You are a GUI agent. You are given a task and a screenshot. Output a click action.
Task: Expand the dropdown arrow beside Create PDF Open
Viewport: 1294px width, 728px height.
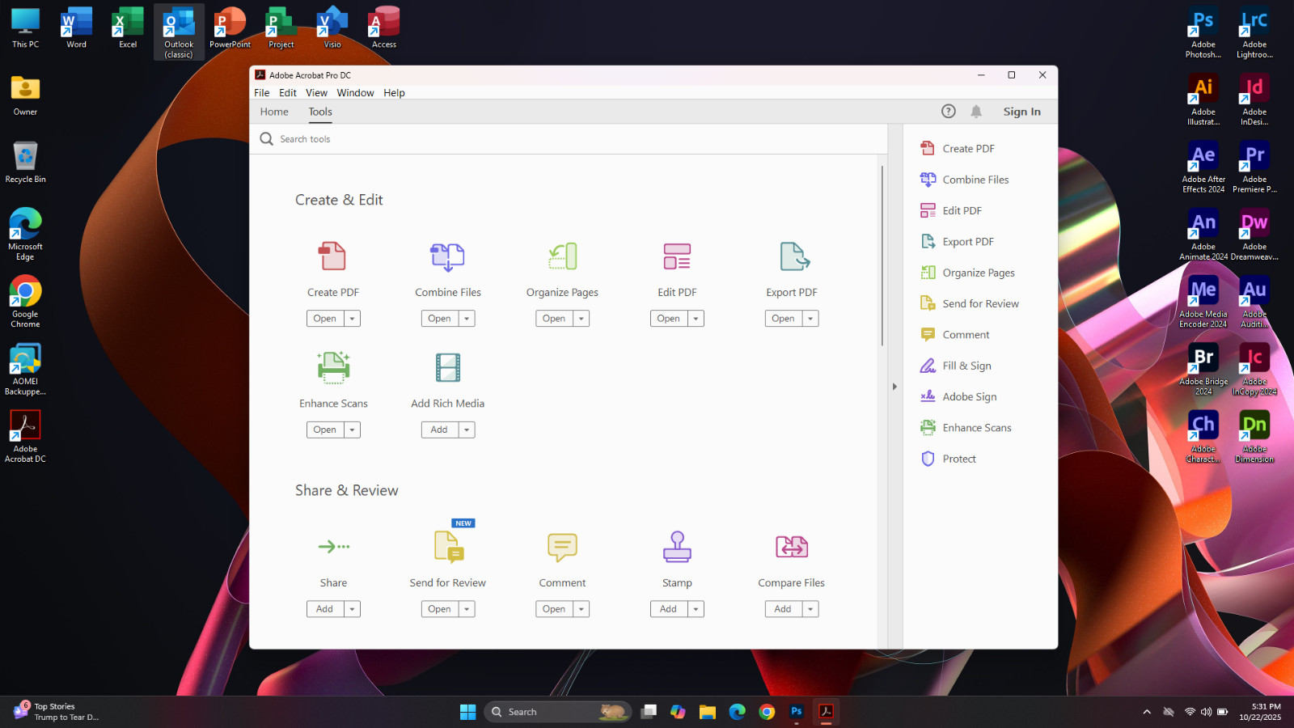click(352, 319)
